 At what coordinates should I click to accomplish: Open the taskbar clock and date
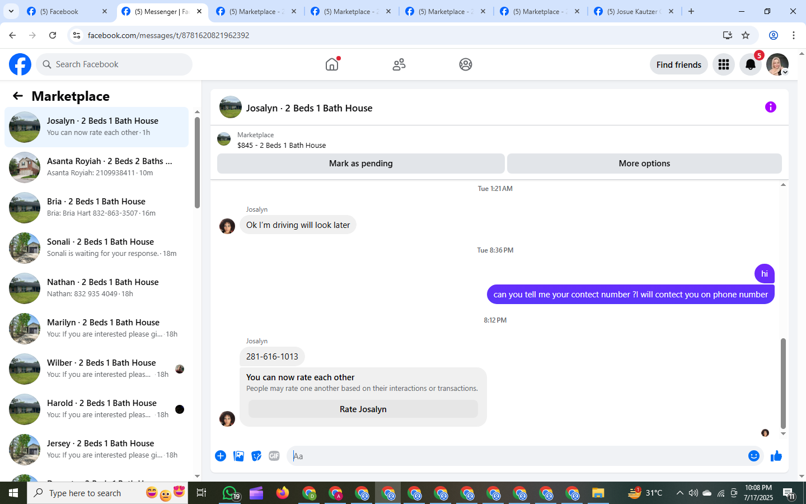click(758, 493)
